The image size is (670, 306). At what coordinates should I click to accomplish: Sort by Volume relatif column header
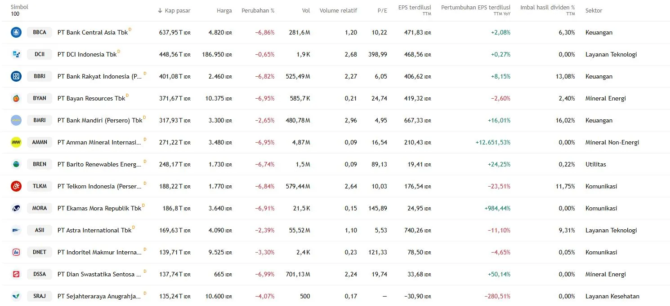tap(338, 10)
